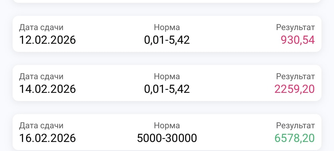Open the green result 6578,20

(x=295, y=138)
